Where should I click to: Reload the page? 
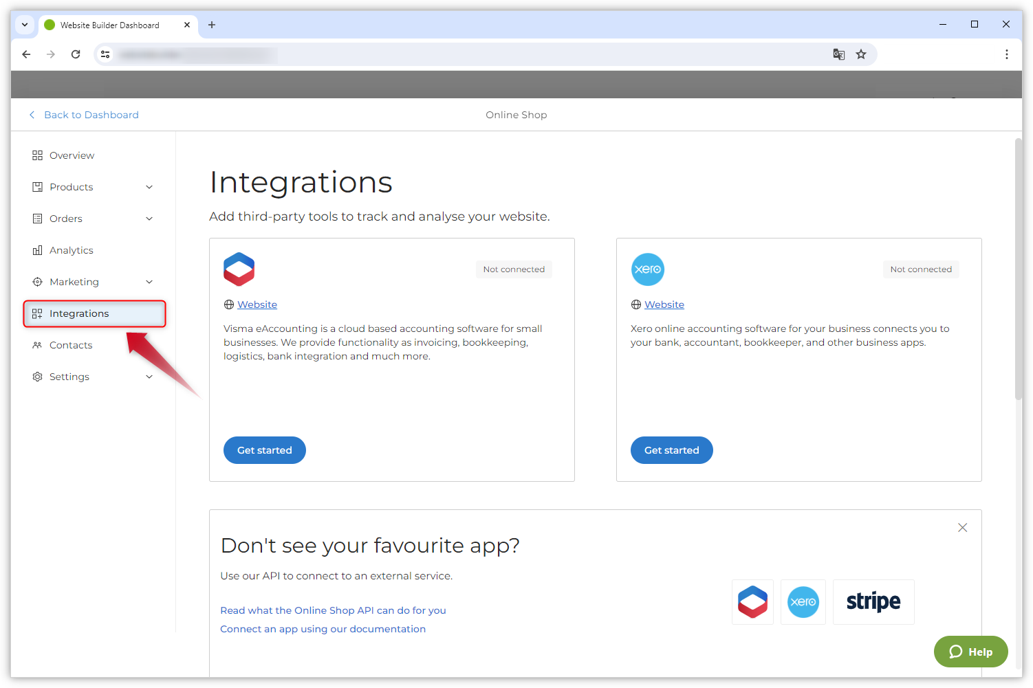76,54
